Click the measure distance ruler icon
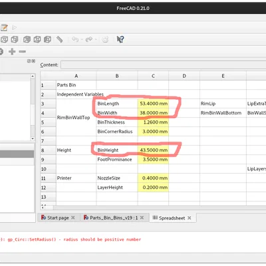266x266 pixels. click(x=59, y=39)
